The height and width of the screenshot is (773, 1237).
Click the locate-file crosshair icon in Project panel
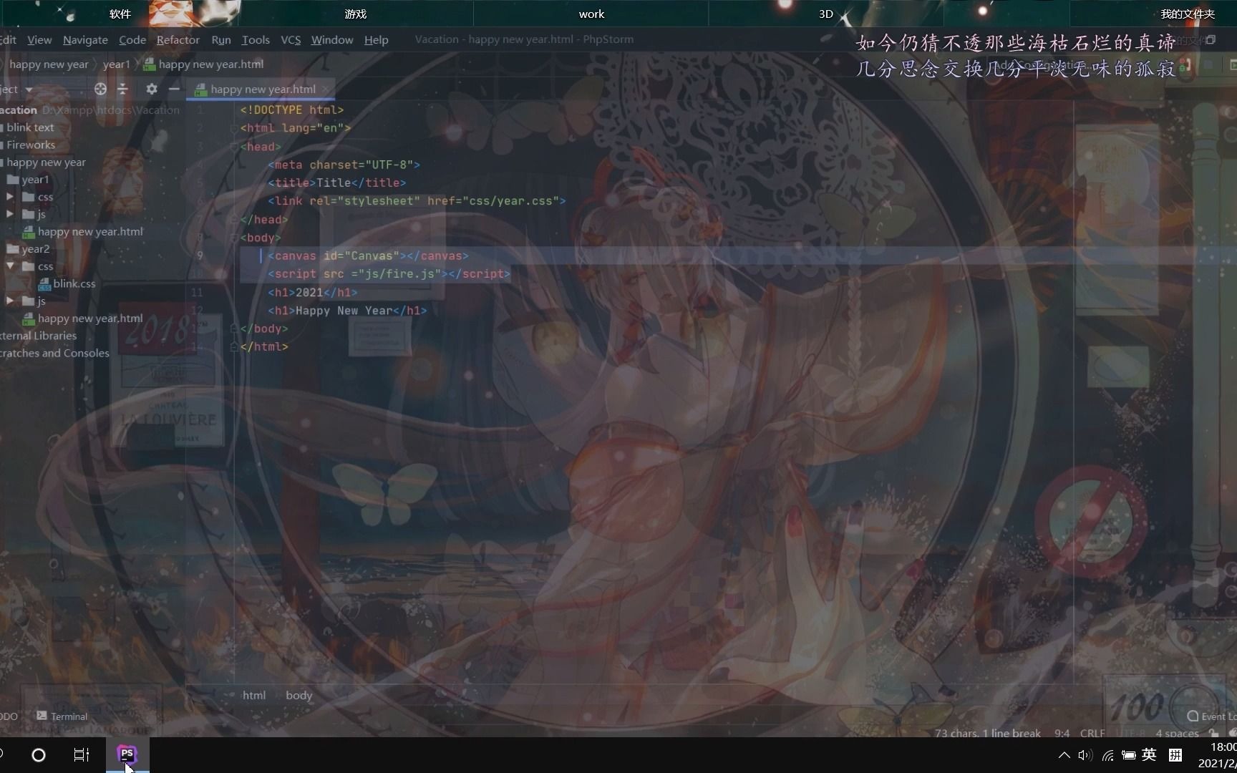tap(100, 89)
